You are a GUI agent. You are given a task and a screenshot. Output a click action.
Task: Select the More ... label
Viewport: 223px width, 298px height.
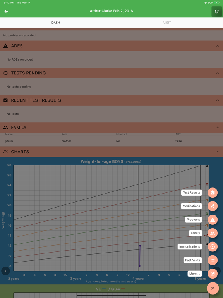point(195,274)
